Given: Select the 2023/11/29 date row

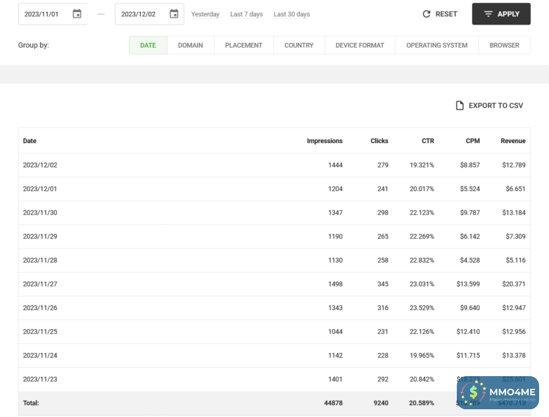Looking at the screenshot, I should click(x=274, y=237).
